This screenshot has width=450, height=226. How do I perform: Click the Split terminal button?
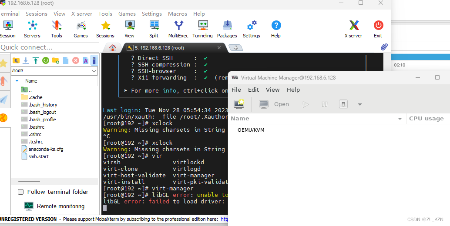154,30
